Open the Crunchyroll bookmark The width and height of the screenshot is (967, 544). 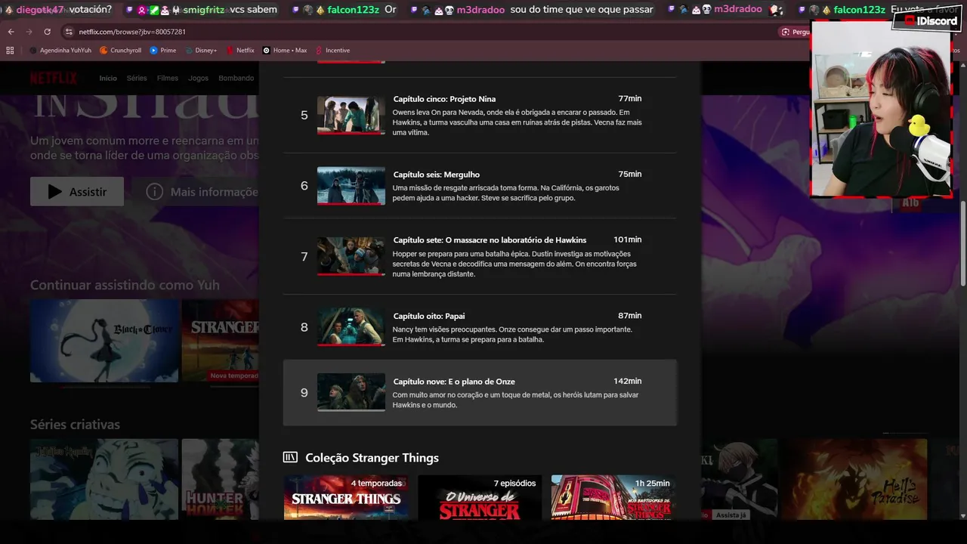[120, 50]
